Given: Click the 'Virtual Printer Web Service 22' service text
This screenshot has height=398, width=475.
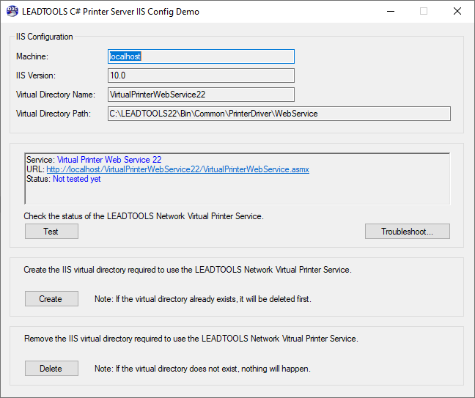Looking at the screenshot, I should 109,160.
